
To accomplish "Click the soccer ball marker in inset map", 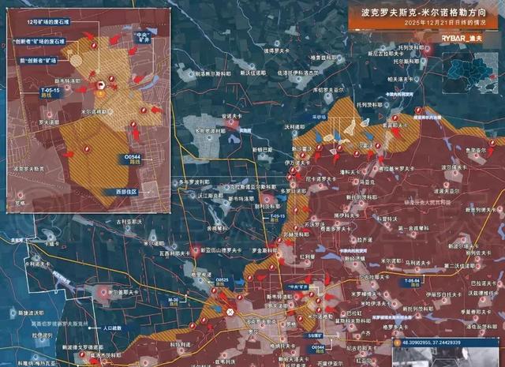I will point(102,85).
